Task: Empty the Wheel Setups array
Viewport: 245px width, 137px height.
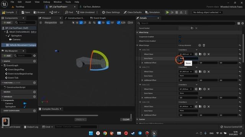Action: click(204, 45)
